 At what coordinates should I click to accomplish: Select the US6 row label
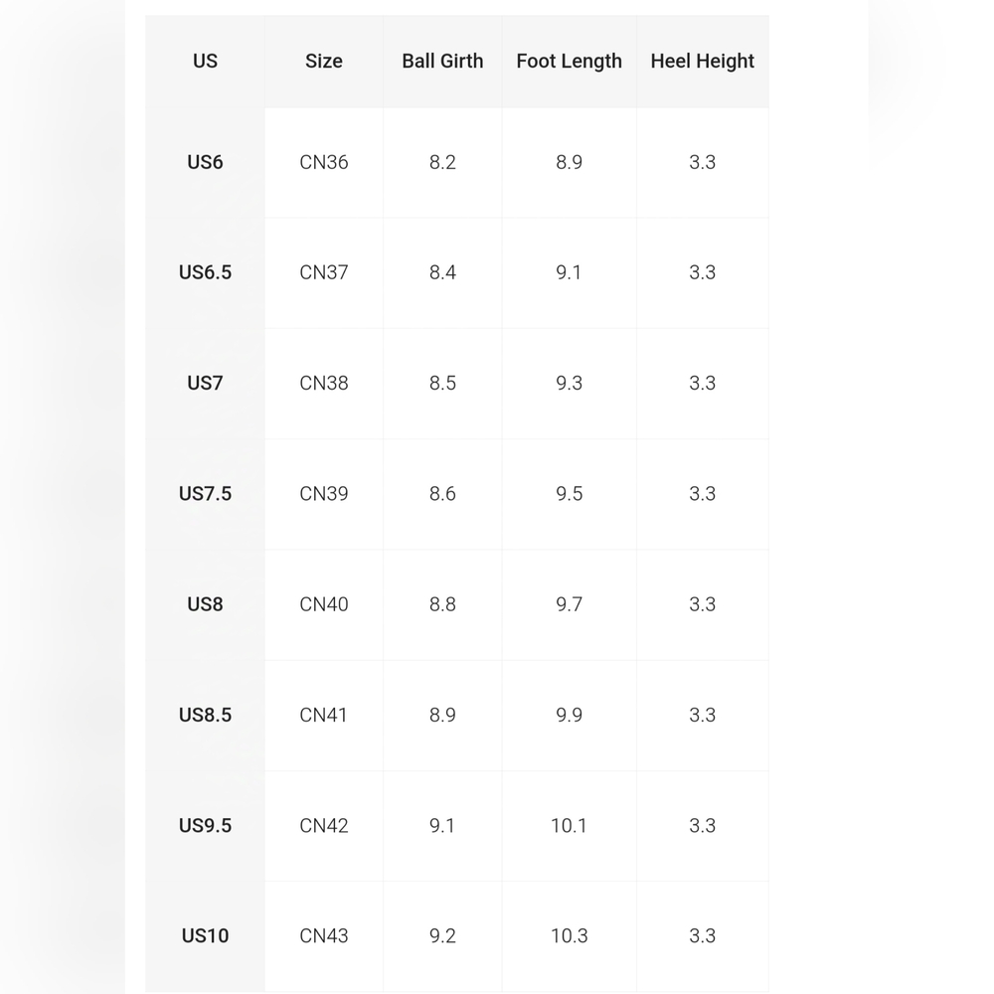click(x=205, y=162)
